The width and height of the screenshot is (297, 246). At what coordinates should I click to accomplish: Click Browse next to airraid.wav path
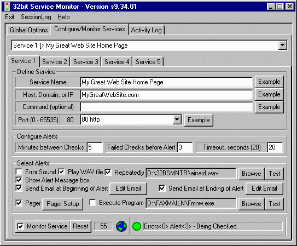click(252, 174)
